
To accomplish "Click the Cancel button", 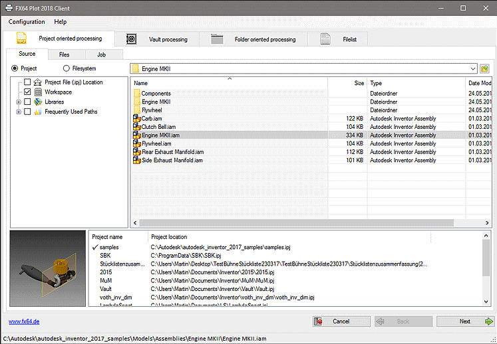I will coord(341,321).
